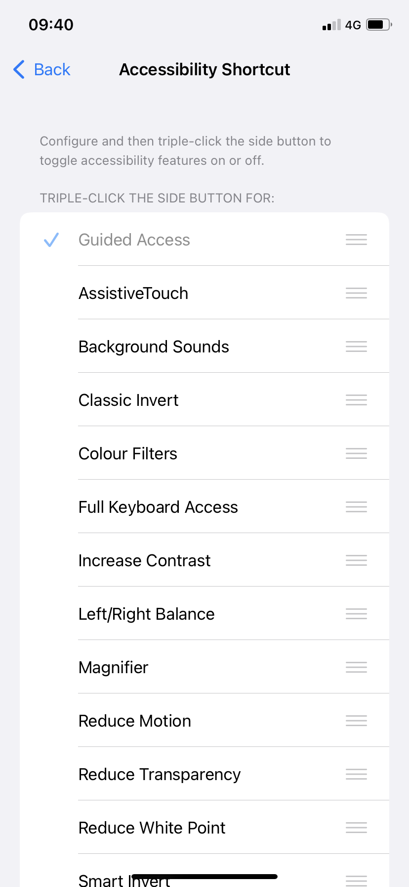Screen dimensions: 409x887
Task: Click the reorder handle for Guided Access
Action: coord(356,240)
